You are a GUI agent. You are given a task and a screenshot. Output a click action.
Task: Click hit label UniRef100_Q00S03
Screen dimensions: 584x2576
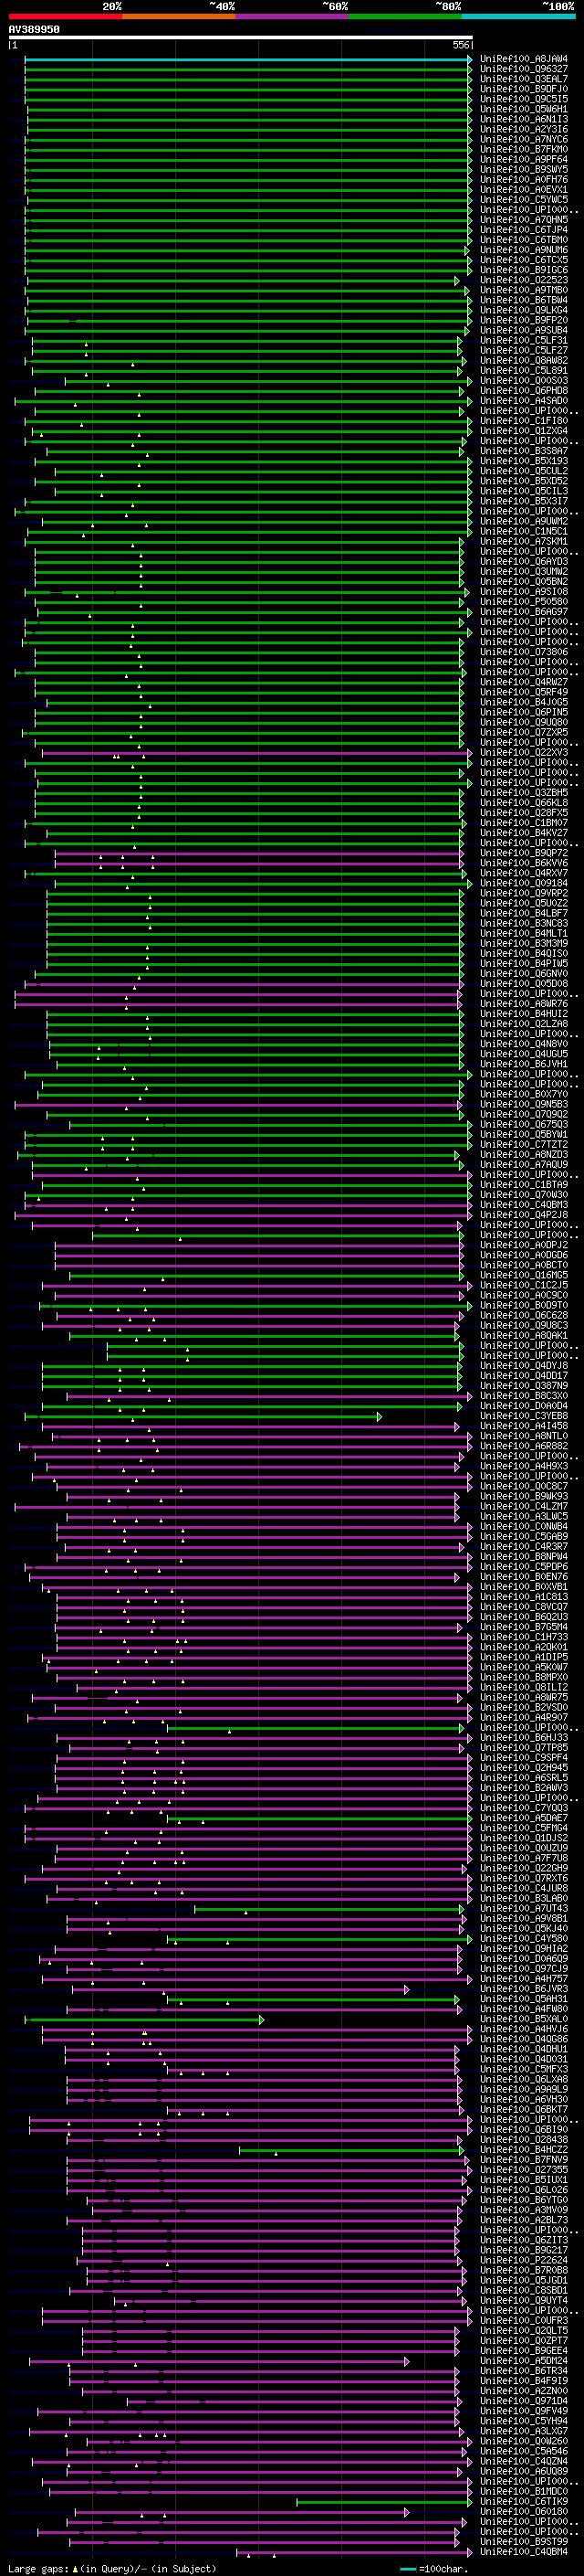click(x=524, y=380)
